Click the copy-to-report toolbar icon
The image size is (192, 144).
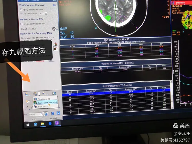pyautogui.click(x=44, y=94)
